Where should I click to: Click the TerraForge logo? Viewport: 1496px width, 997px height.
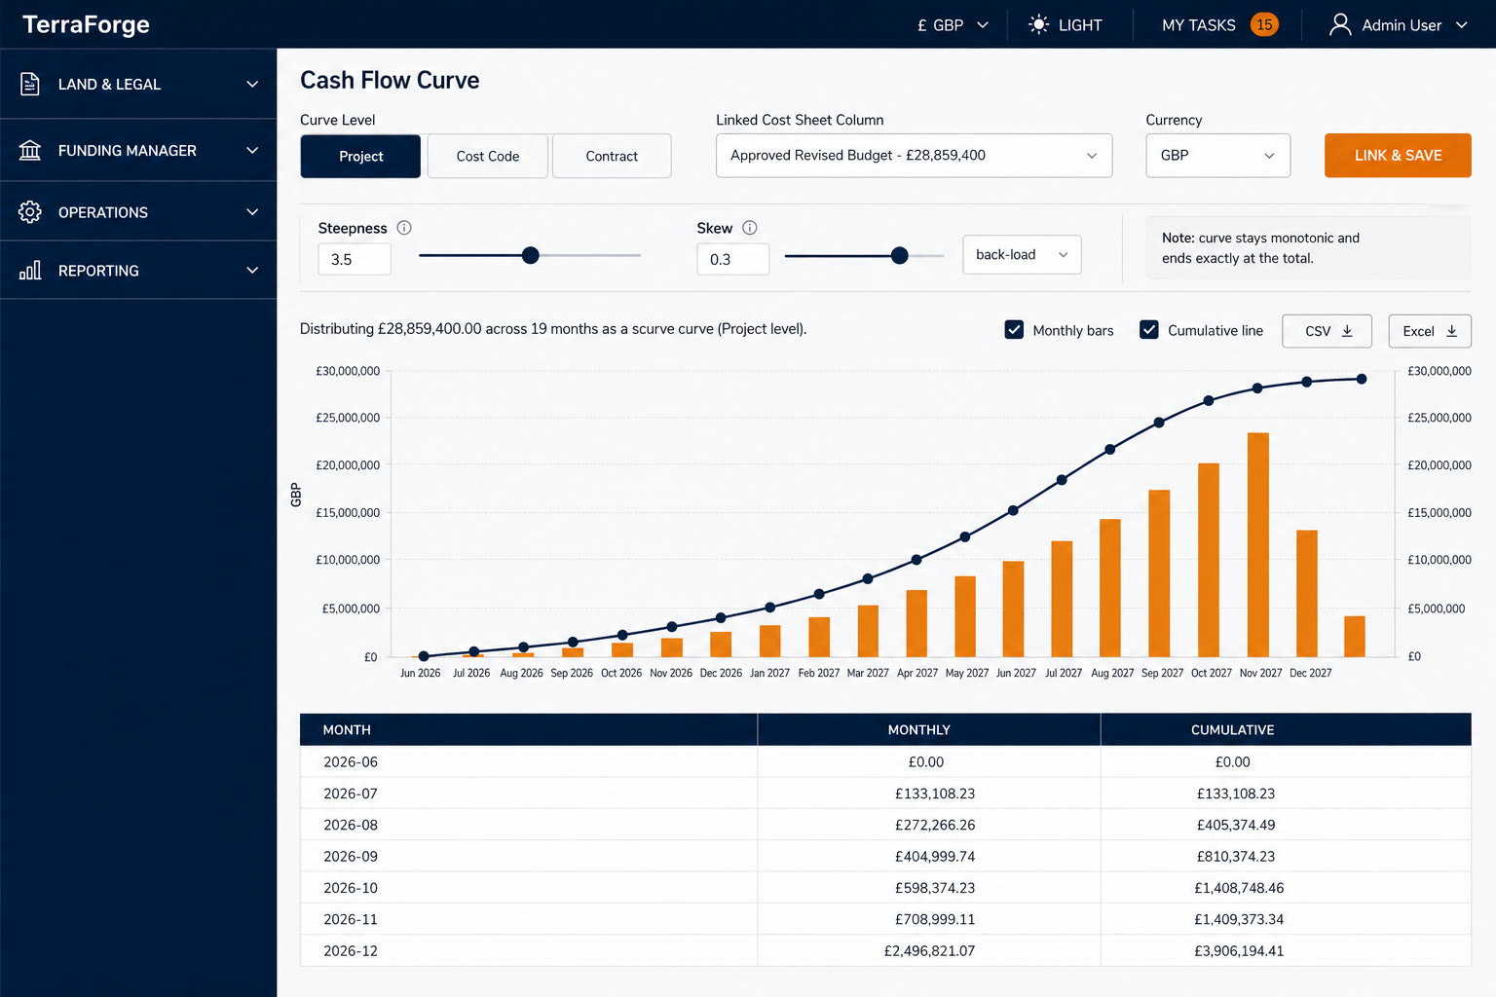[86, 24]
